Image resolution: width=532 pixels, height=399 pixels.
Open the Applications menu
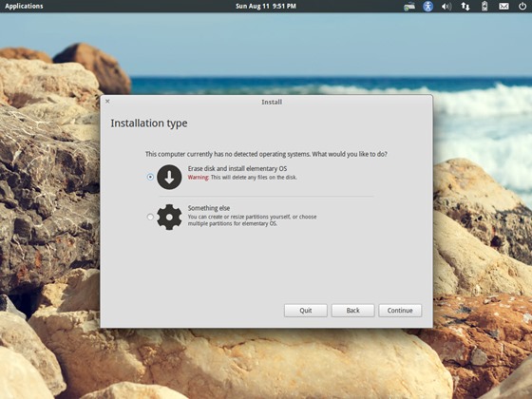24,6
